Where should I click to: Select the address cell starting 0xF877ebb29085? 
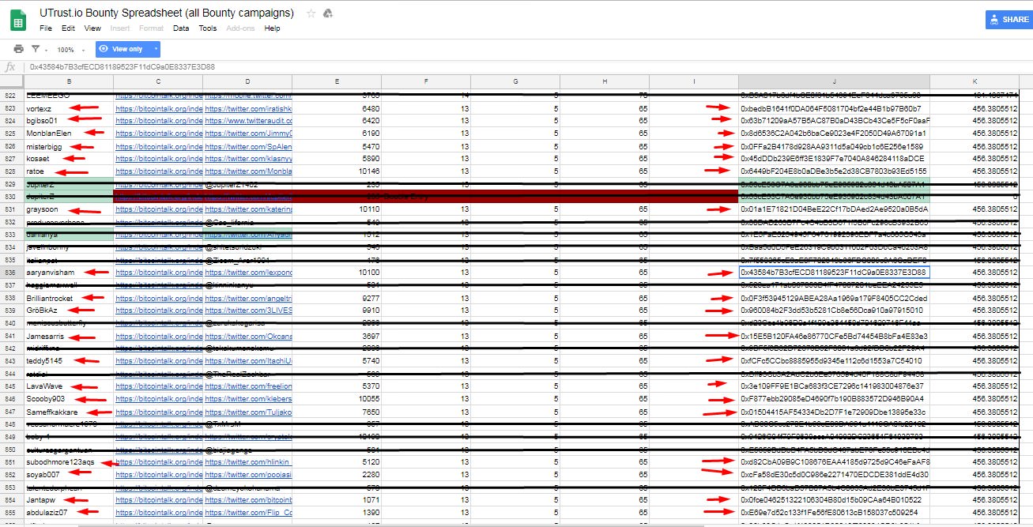click(834, 399)
